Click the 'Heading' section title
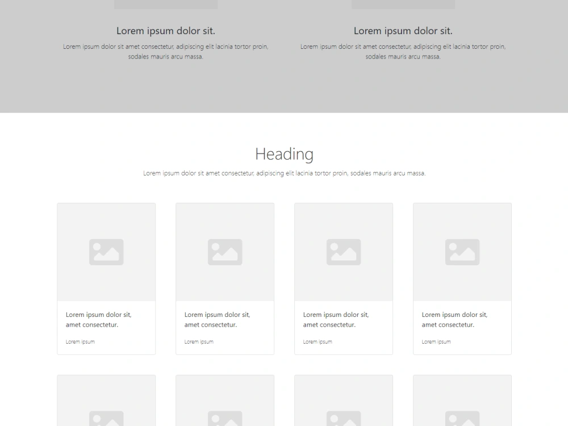 pyautogui.click(x=284, y=154)
